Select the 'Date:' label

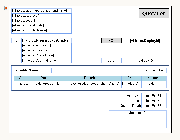tap(111, 61)
